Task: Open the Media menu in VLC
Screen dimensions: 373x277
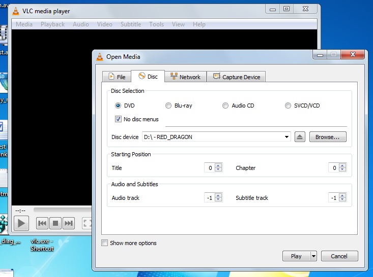Action: click(24, 24)
